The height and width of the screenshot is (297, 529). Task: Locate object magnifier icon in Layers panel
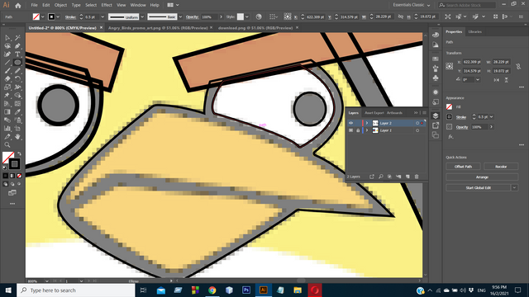381,177
